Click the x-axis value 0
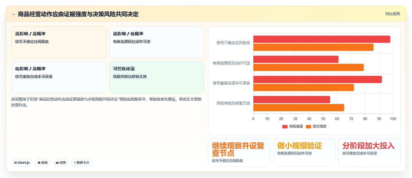Screen dimensions: 412x178 pos(253,119)
